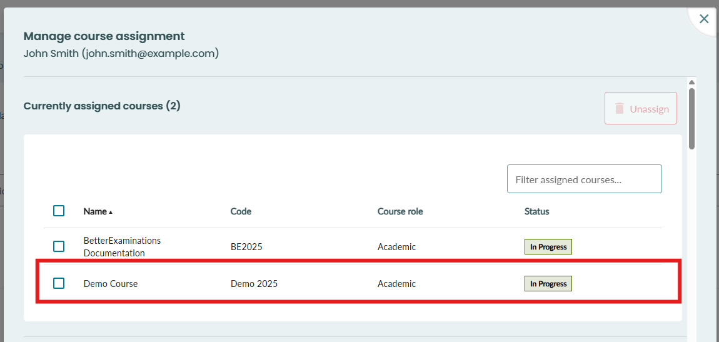Check the BetterExaminations Documentation row checkbox
719x342 pixels.
click(x=59, y=246)
